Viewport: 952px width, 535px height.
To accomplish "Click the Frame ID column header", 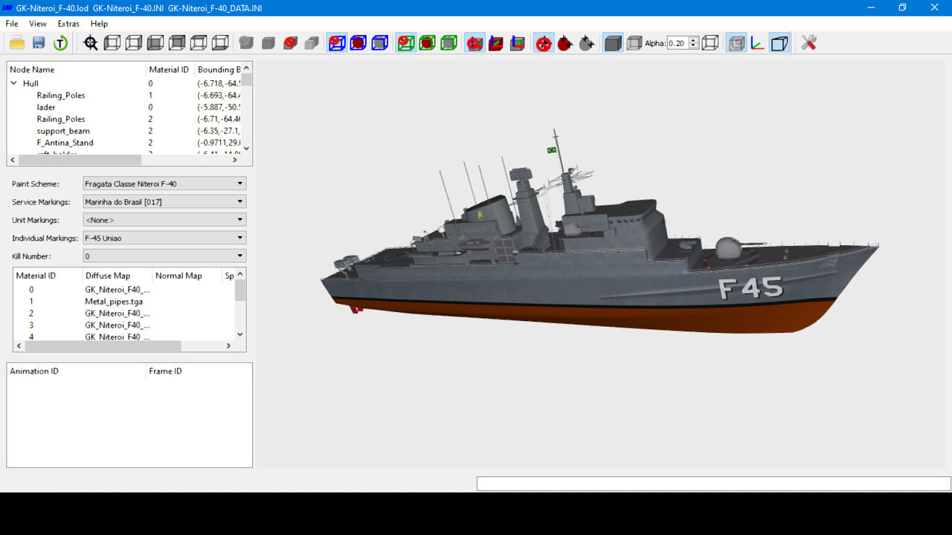I will (x=199, y=371).
